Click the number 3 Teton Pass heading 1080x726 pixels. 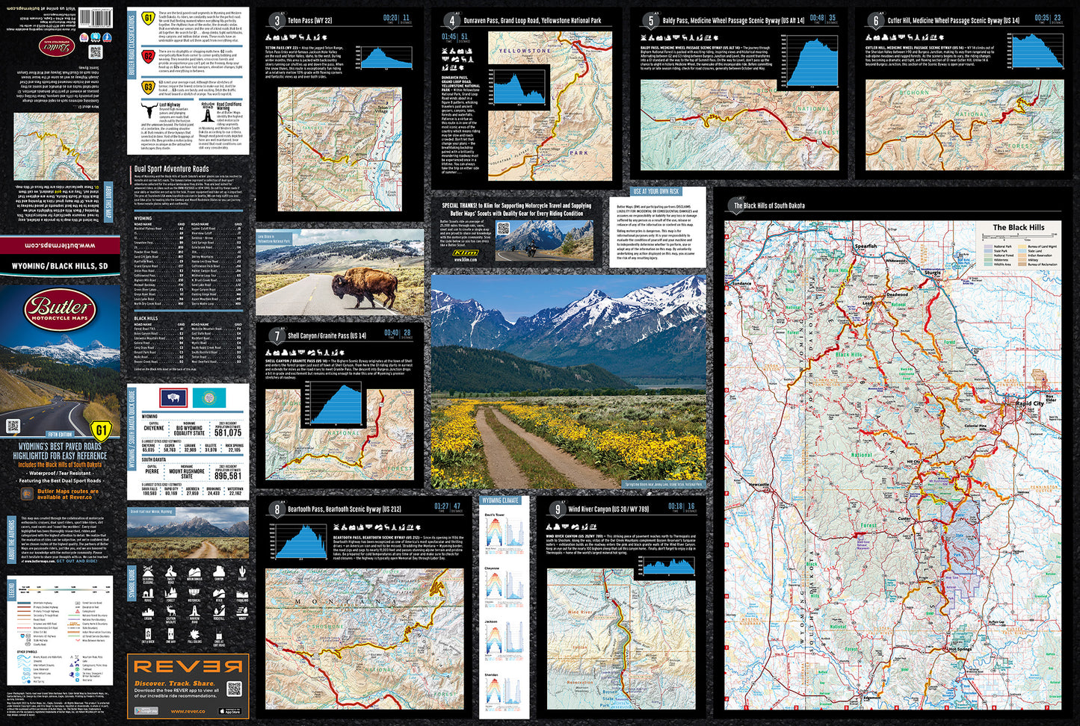click(x=277, y=21)
